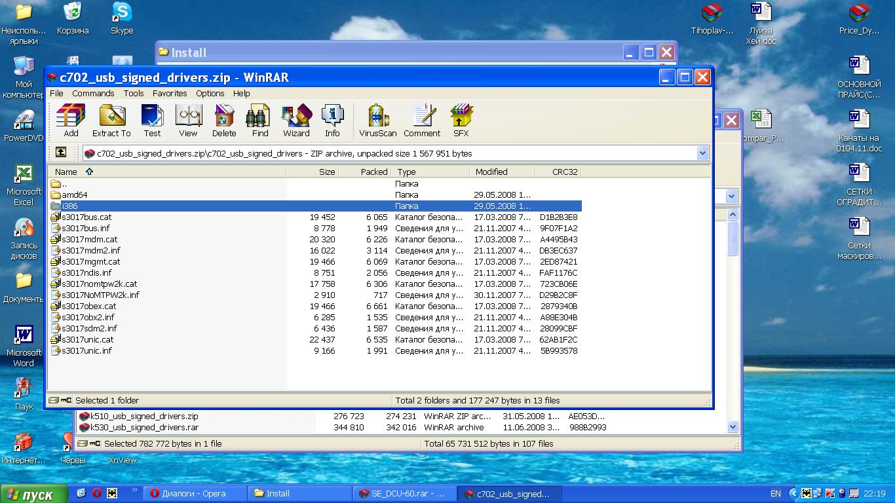Select s3017ndis.inf file
The height and width of the screenshot is (503, 895).
[81, 272]
